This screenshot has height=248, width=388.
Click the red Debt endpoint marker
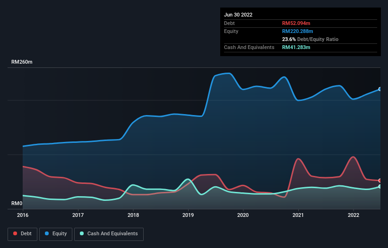380,181
